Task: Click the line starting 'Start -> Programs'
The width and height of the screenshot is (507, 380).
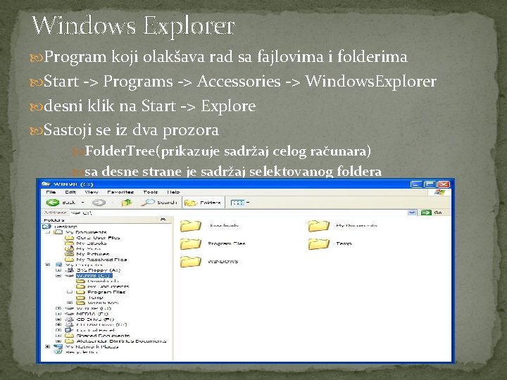Action: pyautogui.click(x=240, y=81)
